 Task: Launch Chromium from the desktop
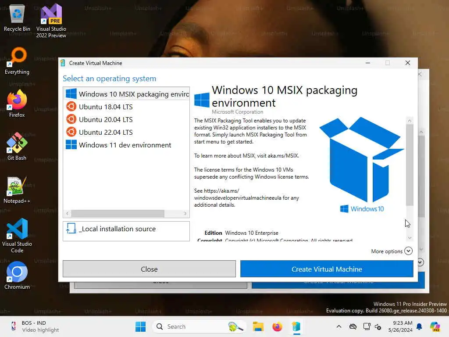pos(17,276)
